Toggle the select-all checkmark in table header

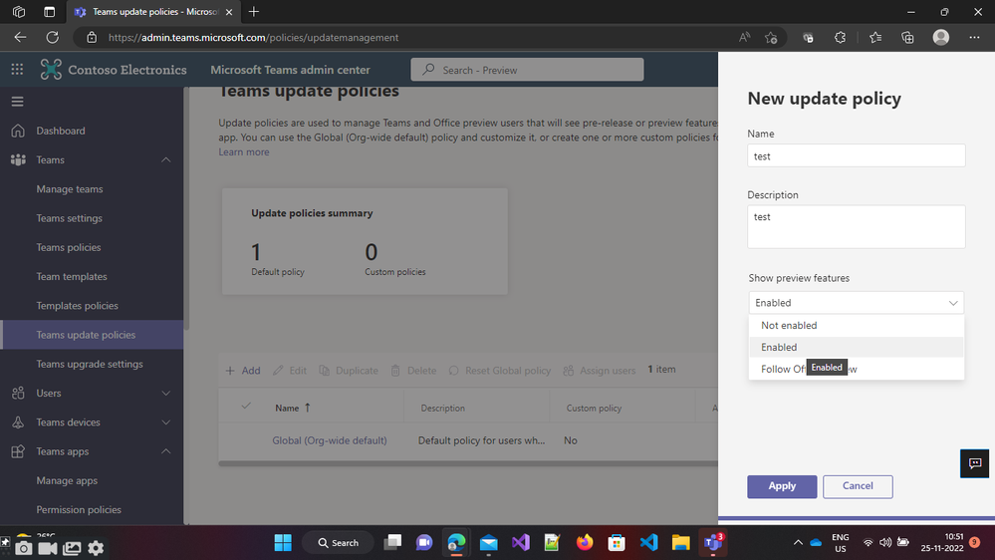(x=246, y=406)
